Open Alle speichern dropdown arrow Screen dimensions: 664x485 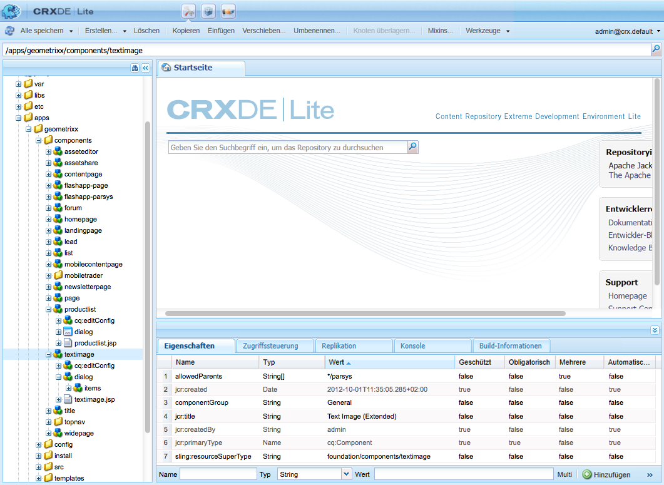71,31
